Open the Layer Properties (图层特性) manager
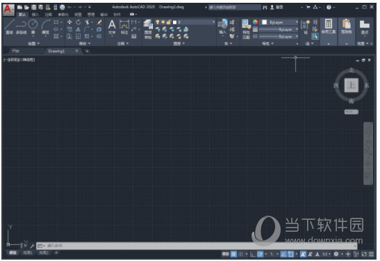 coord(148,29)
